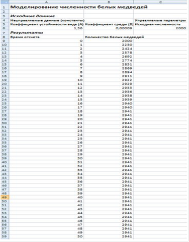189x242 pixels.
Task: Click column C header
Action: 160,2
